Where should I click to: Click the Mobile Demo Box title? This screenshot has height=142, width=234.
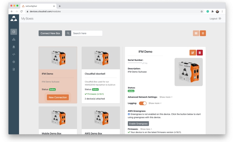(51, 133)
